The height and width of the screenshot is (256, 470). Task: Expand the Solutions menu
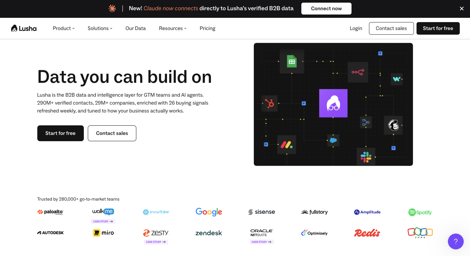coord(100,28)
